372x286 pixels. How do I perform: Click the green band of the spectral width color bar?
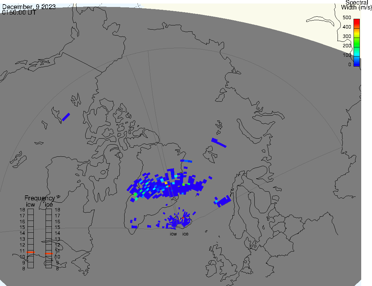pyautogui.click(x=357, y=42)
